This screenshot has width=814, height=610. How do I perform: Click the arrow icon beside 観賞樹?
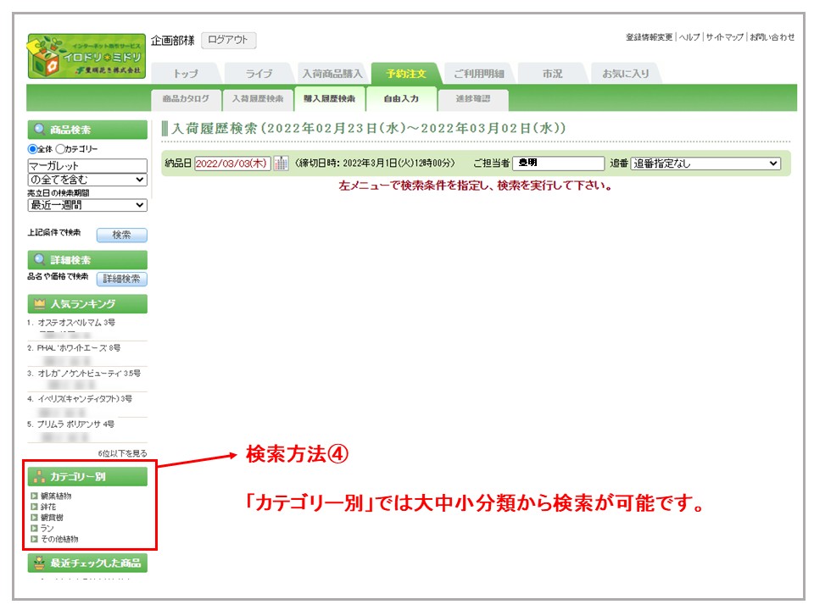click(34, 517)
